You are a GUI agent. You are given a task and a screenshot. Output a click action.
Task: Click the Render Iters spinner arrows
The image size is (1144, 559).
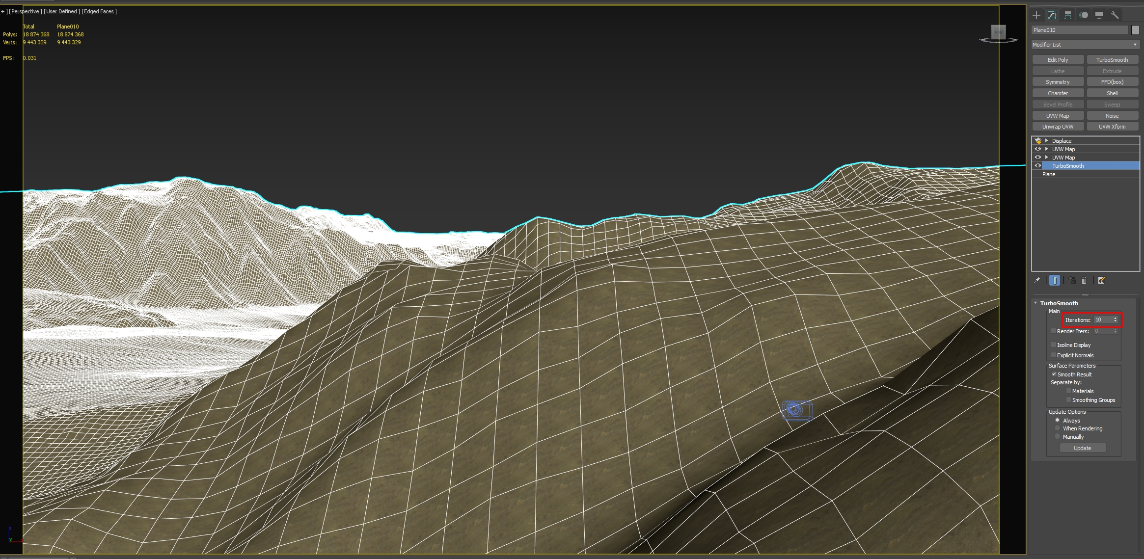click(1115, 331)
